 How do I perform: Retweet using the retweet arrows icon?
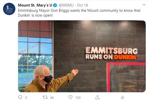[45, 97]
